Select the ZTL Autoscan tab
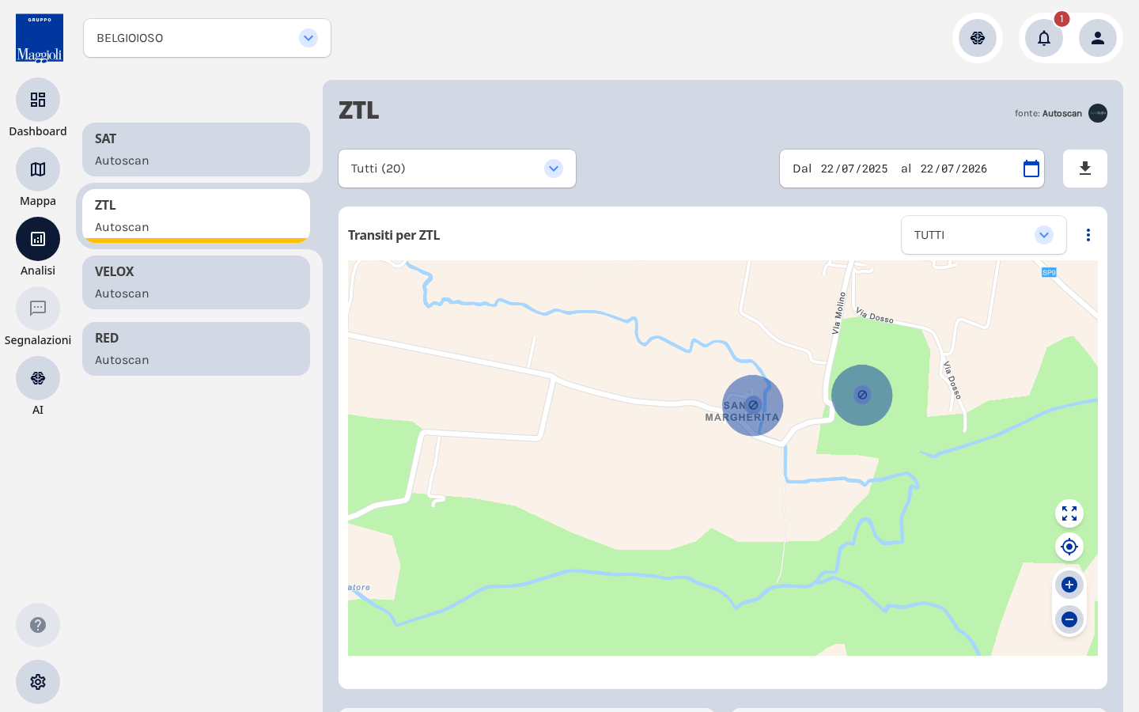This screenshot has width=1139, height=712. coord(196,216)
